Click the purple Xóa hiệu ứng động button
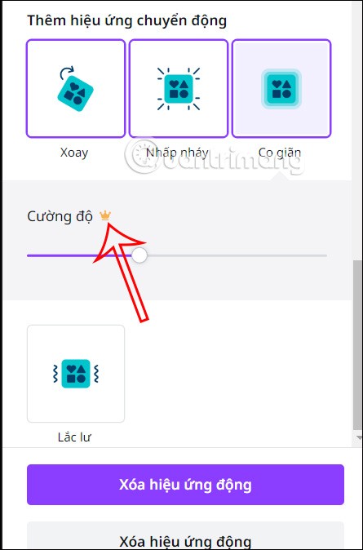Image resolution: width=363 pixels, height=550 pixels. [185, 485]
